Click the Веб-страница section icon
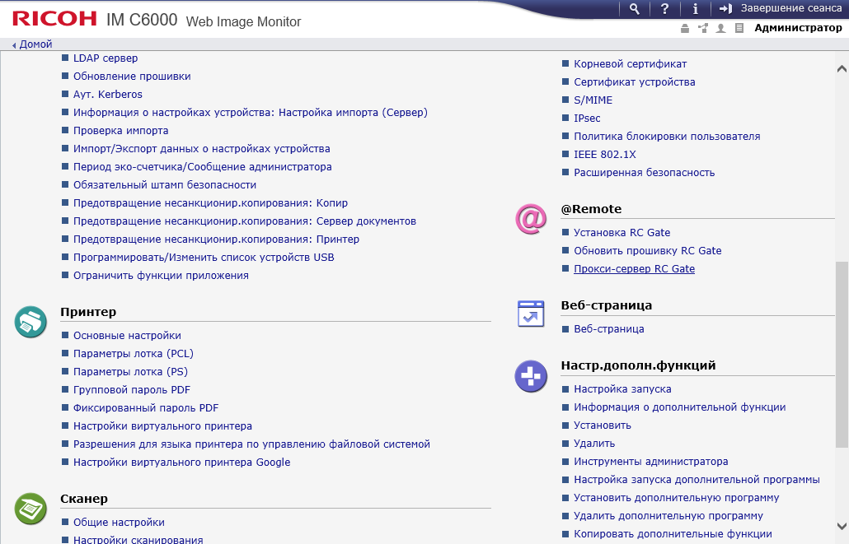This screenshot has width=849, height=544. (531, 314)
